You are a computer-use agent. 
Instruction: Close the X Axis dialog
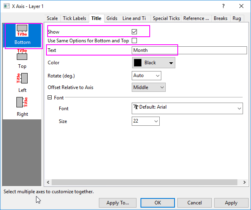[241, 6]
